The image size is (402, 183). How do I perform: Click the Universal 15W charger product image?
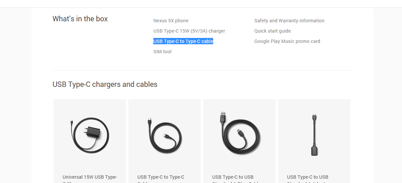[x=90, y=135]
